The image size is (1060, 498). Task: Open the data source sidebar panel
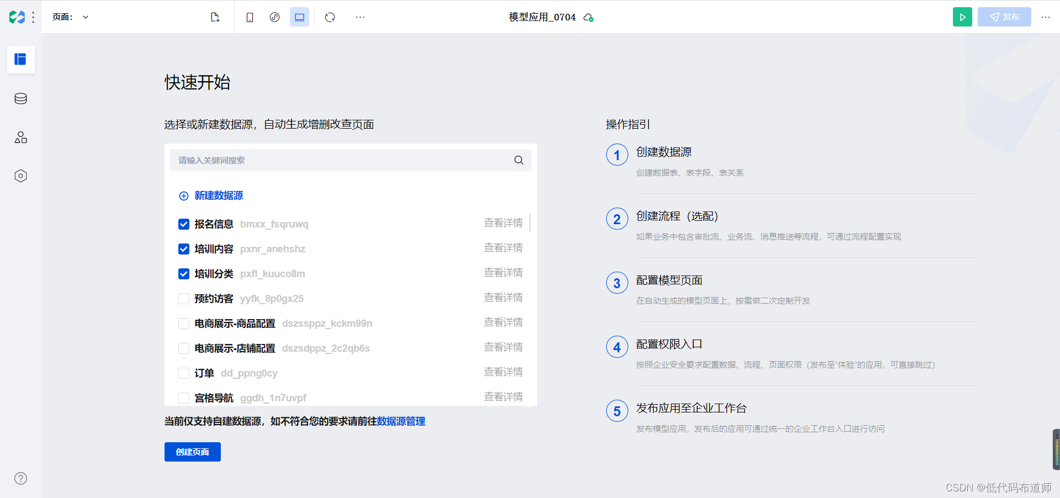point(21,98)
